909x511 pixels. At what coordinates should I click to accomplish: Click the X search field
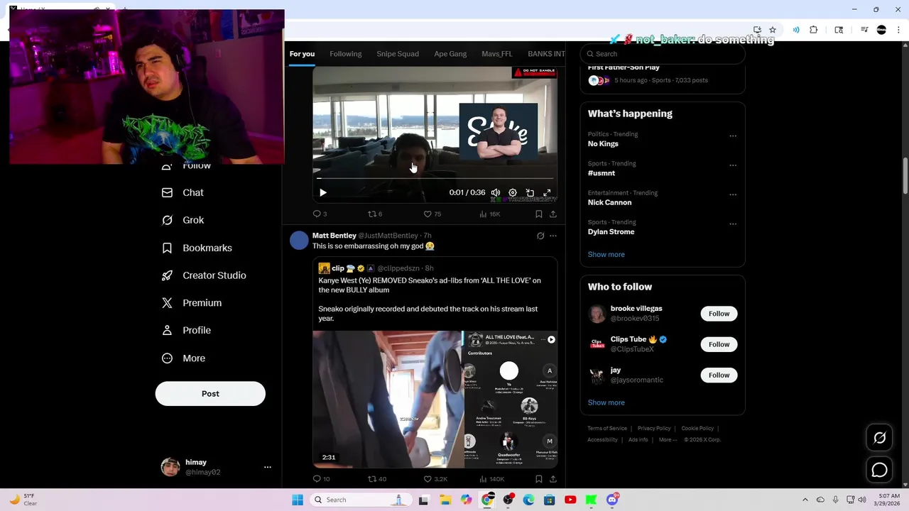click(x=663, y=54)
